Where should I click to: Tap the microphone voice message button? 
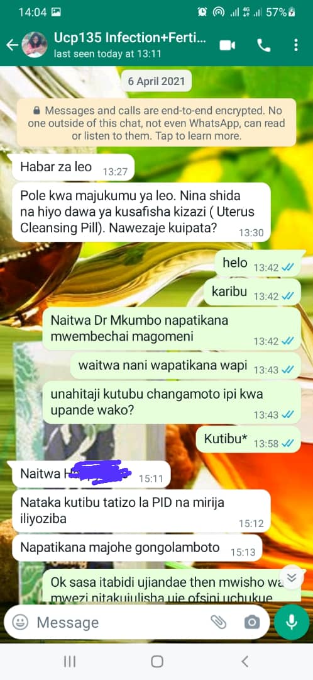click(292, 622)
